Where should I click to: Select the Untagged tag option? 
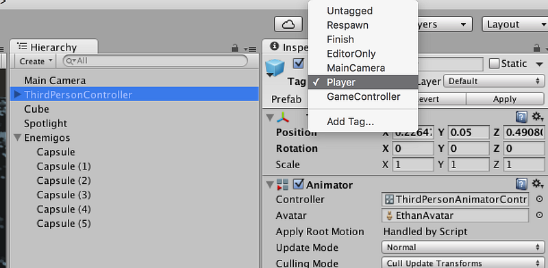click(363, 11)
